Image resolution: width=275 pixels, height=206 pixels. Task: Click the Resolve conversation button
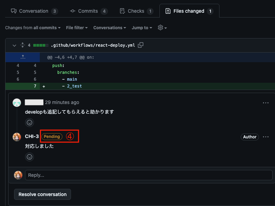click(x=43, y=194)
